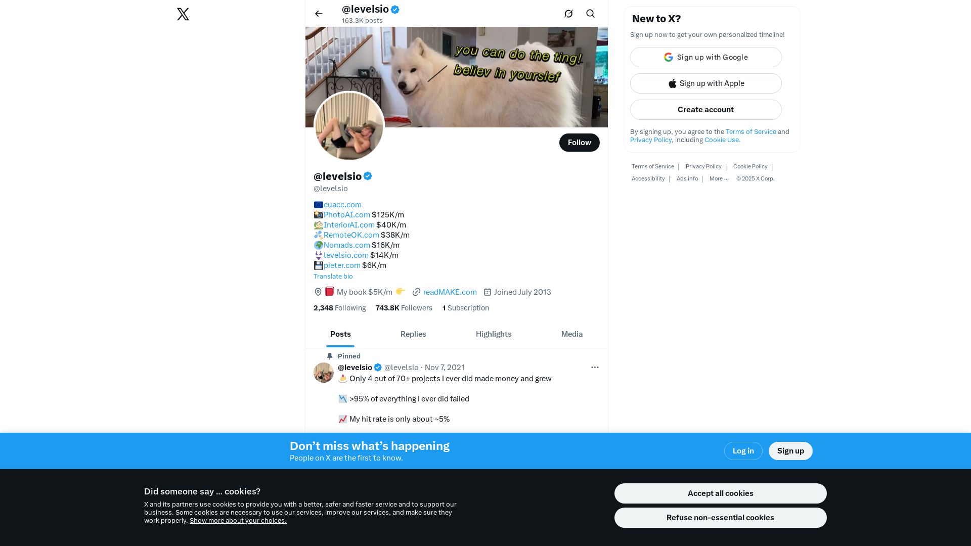The image size is (971, 546).
Task: Open the Grok summary icon in header
Action: click(x=568, y=14)
